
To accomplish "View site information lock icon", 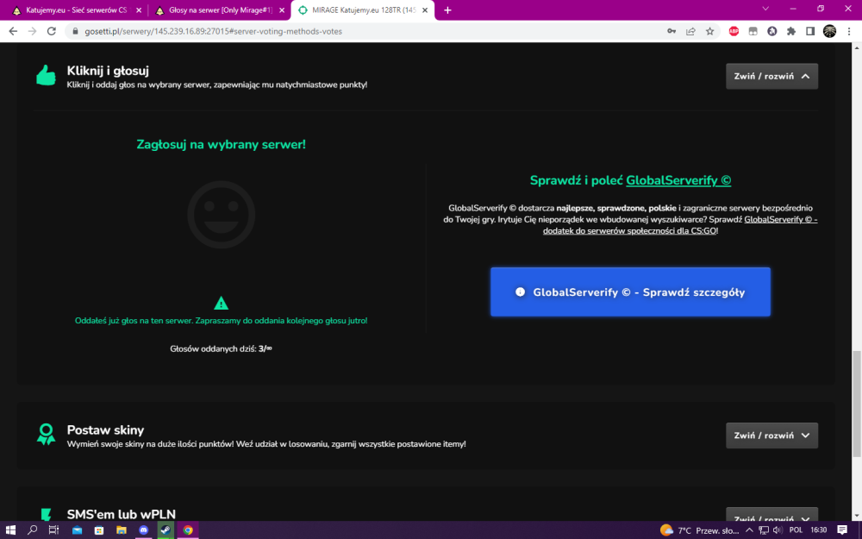I will point(75,31).
